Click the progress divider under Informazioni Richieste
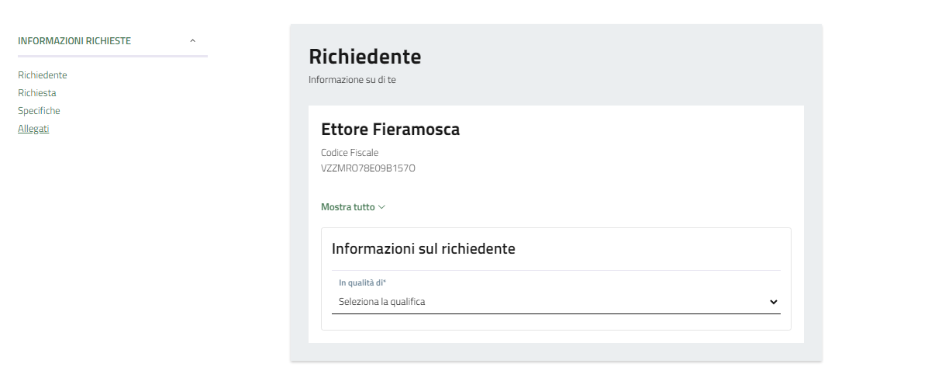This screenshot has width=928, height=374. (112, 57)
